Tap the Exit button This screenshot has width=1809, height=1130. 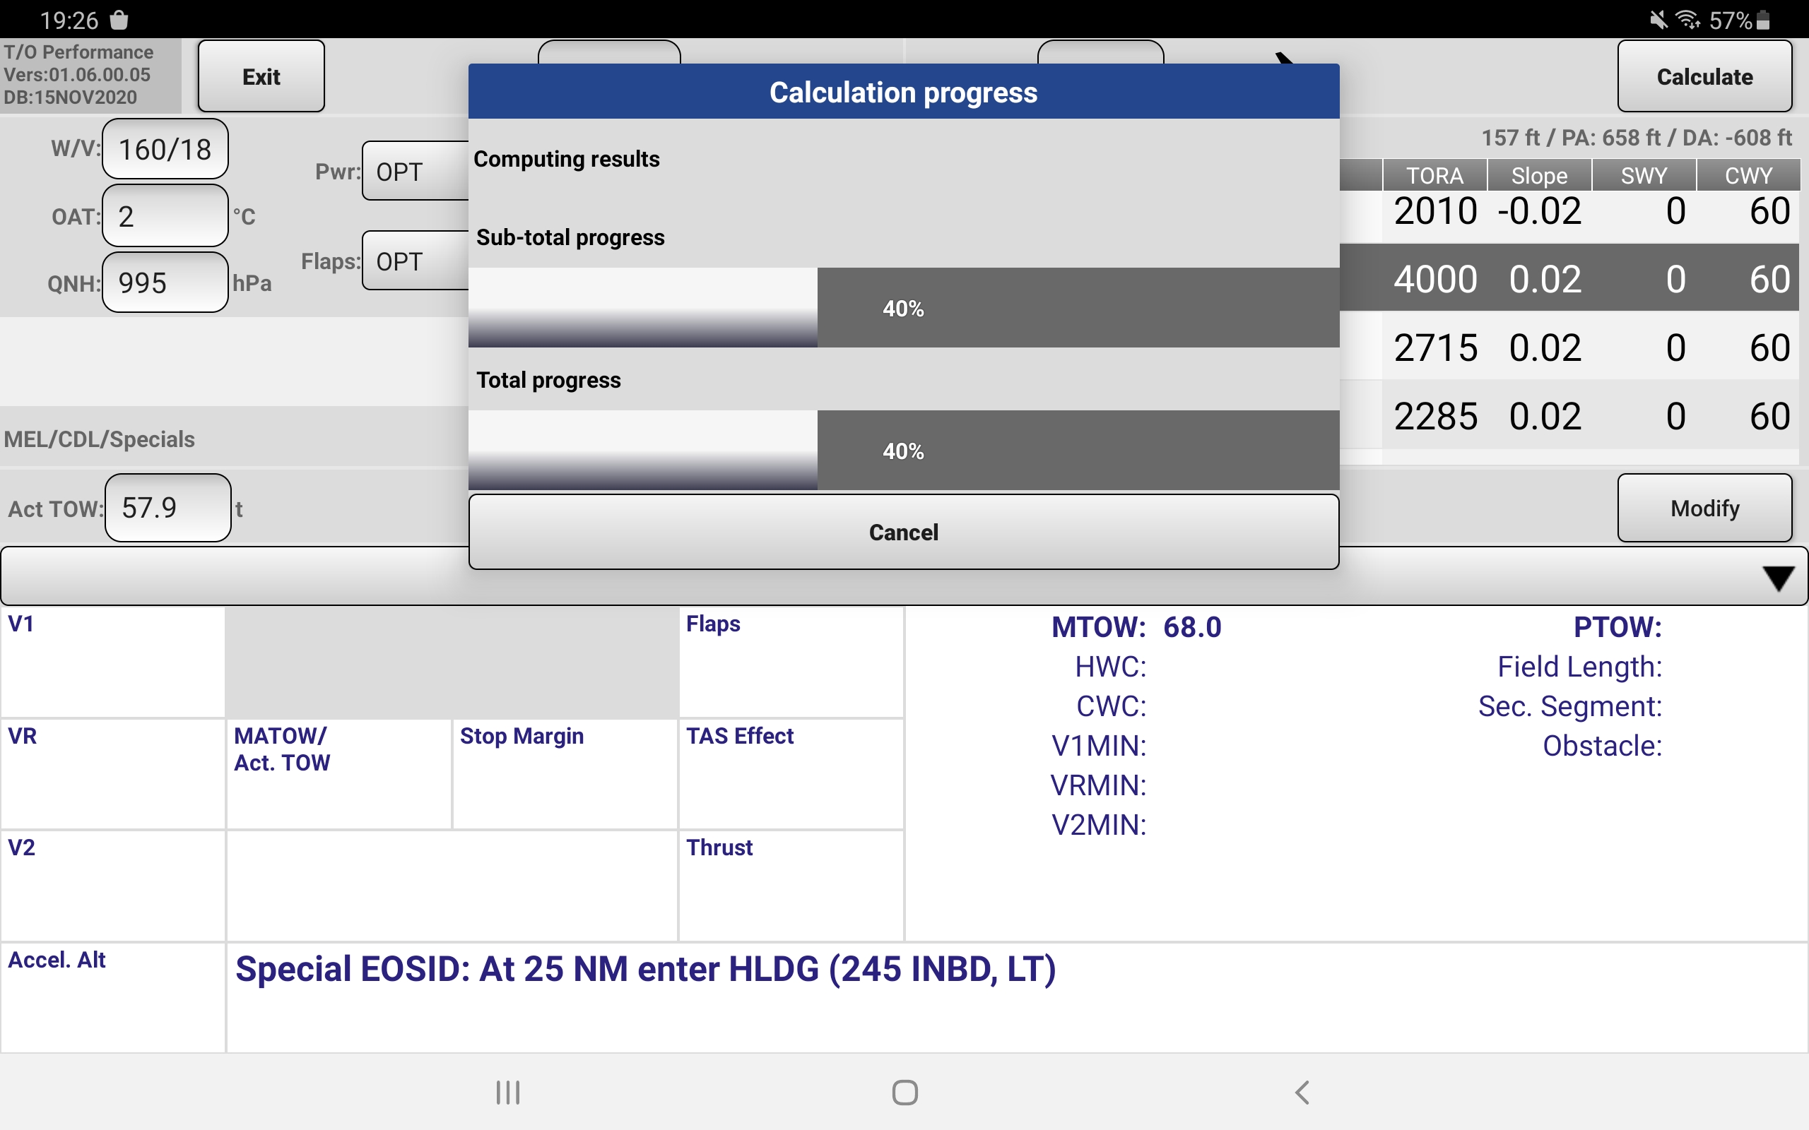point(261,76)
